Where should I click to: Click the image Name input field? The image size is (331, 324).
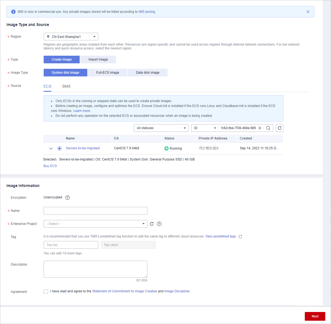pos(96,211)
